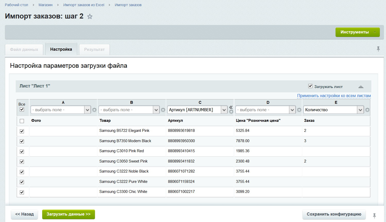
Task: Click gear icon next to column C field
Action: [231, 112]
